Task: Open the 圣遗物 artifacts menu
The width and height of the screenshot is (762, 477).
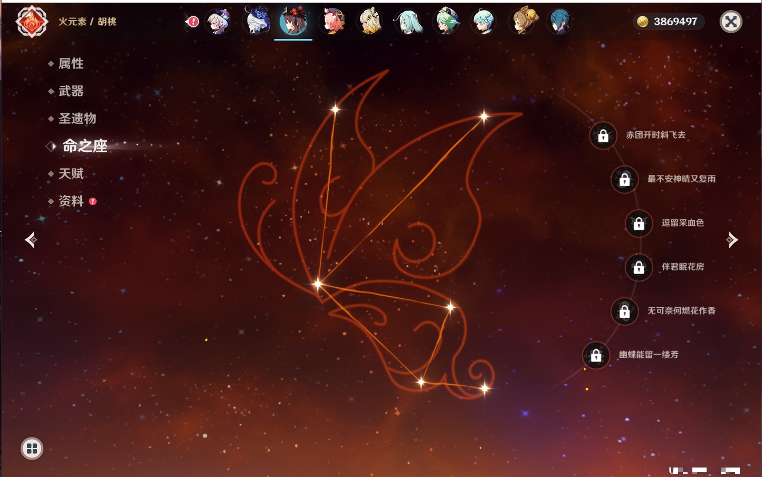Action: tap(77, 119)
